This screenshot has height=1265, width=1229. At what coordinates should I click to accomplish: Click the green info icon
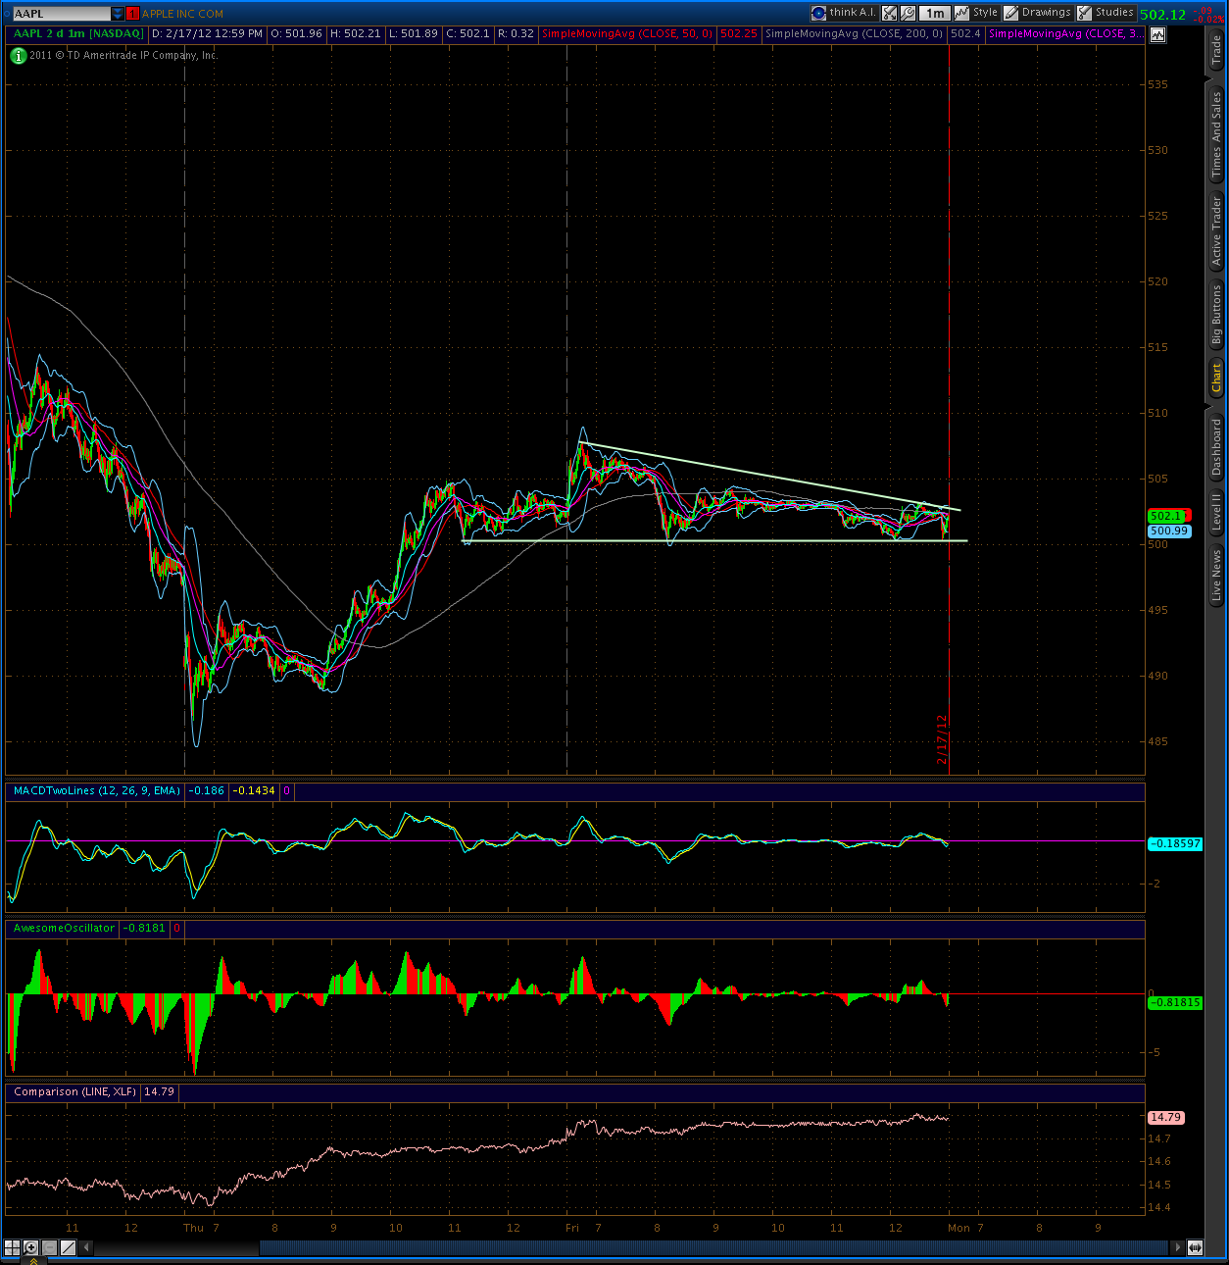[x=18, y=56]
